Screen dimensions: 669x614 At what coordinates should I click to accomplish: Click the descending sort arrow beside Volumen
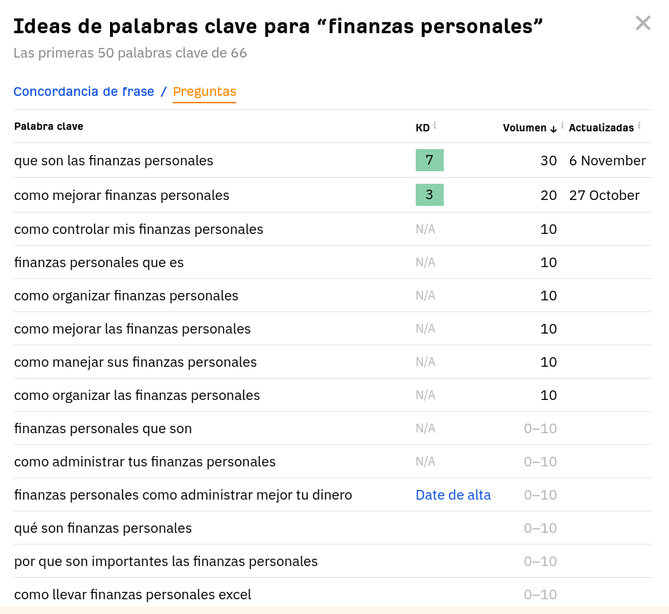[x=553, y=128]
